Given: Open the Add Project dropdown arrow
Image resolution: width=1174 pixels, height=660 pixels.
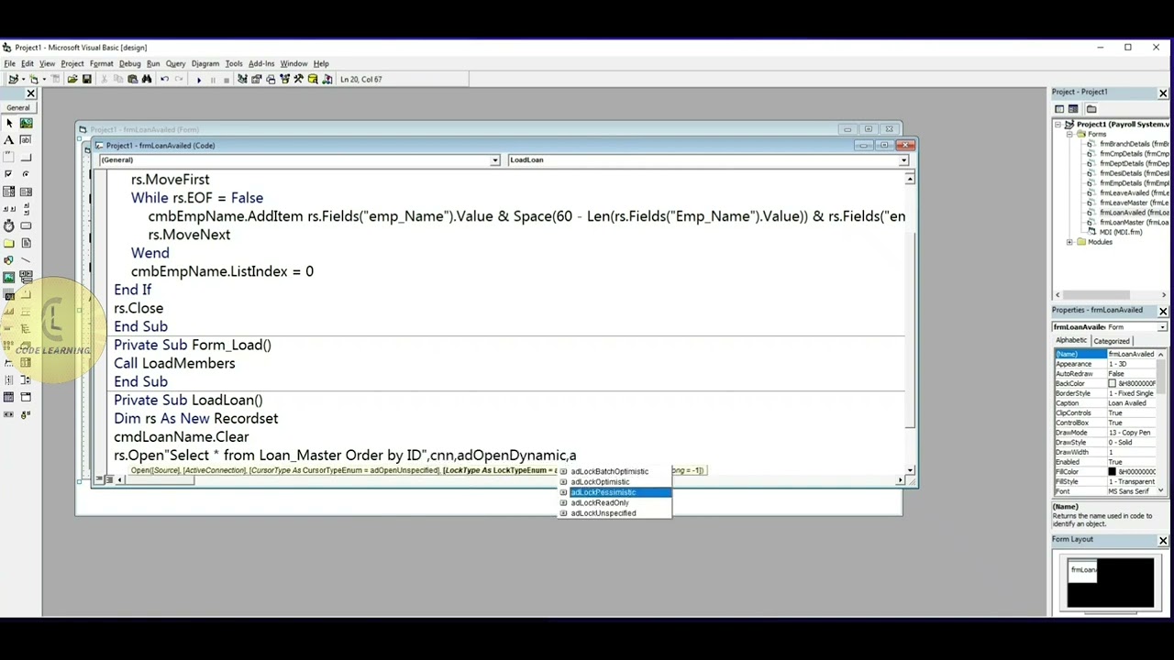Looking at the screenshot, I should point(23,79).
